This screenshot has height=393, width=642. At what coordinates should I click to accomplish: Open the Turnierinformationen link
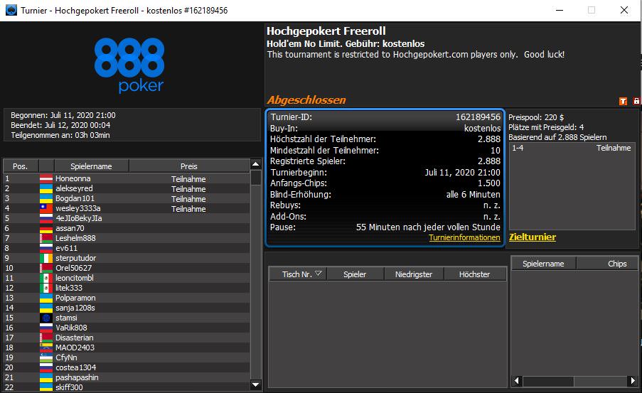[x=464, y=238]
